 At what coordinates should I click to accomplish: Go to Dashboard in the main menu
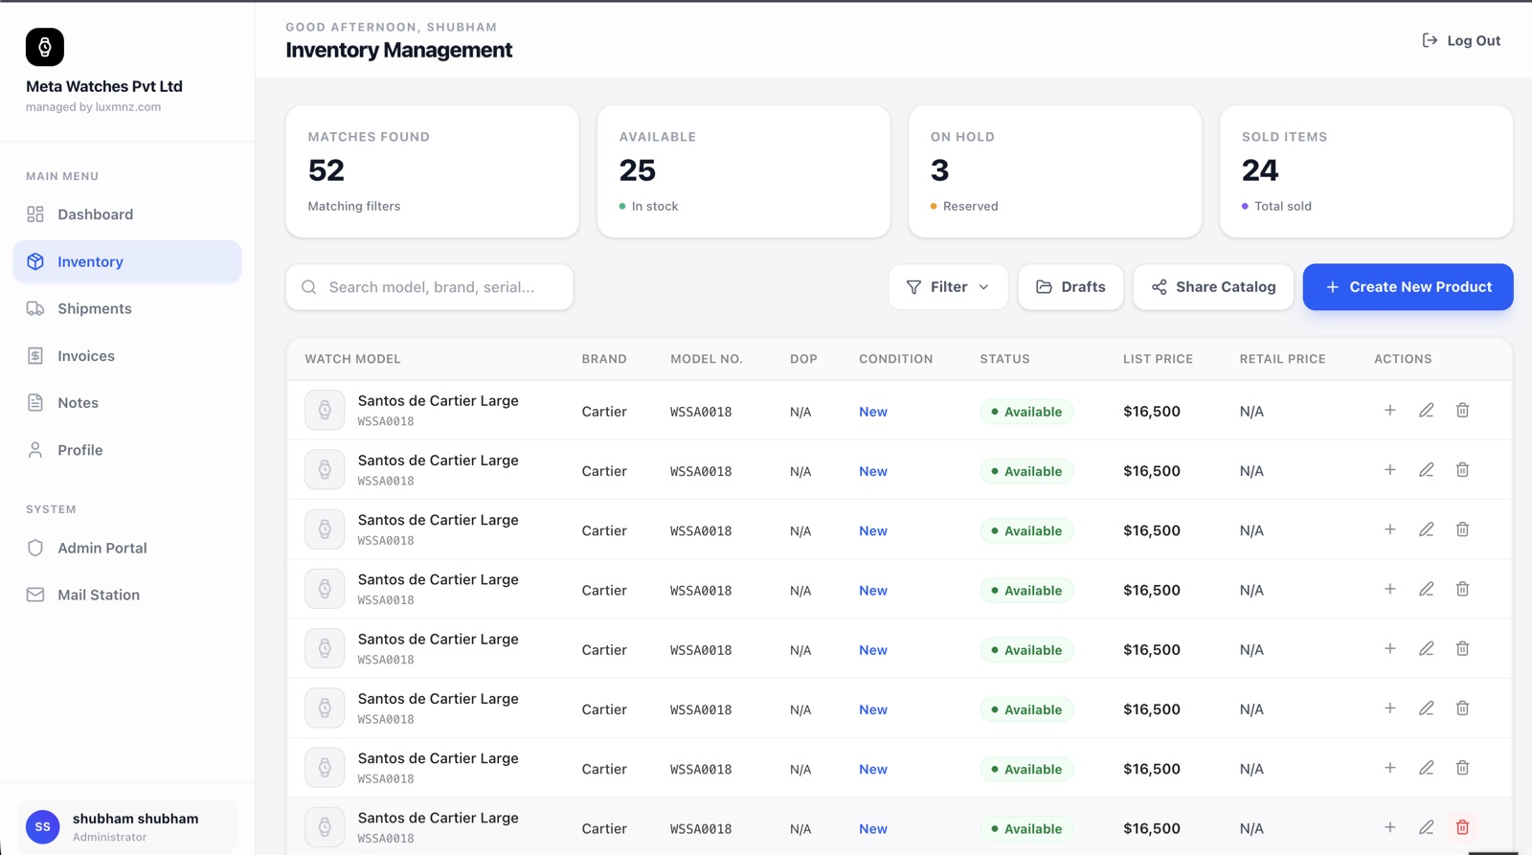tap(127, 214)
